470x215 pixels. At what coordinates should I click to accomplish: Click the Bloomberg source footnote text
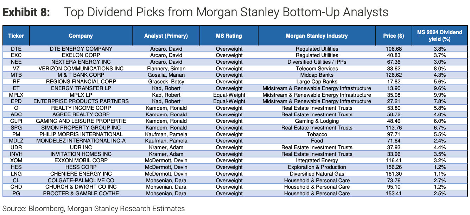[93, 208]
